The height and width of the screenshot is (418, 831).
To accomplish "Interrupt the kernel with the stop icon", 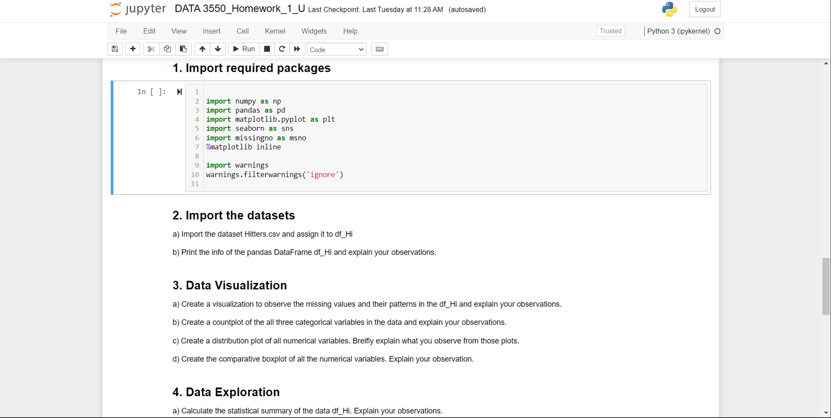I will 267,49.
